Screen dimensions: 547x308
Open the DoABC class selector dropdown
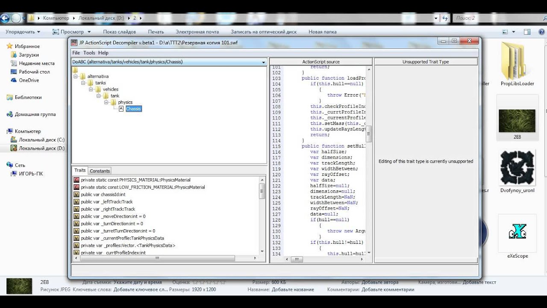[x=263, y=62]
